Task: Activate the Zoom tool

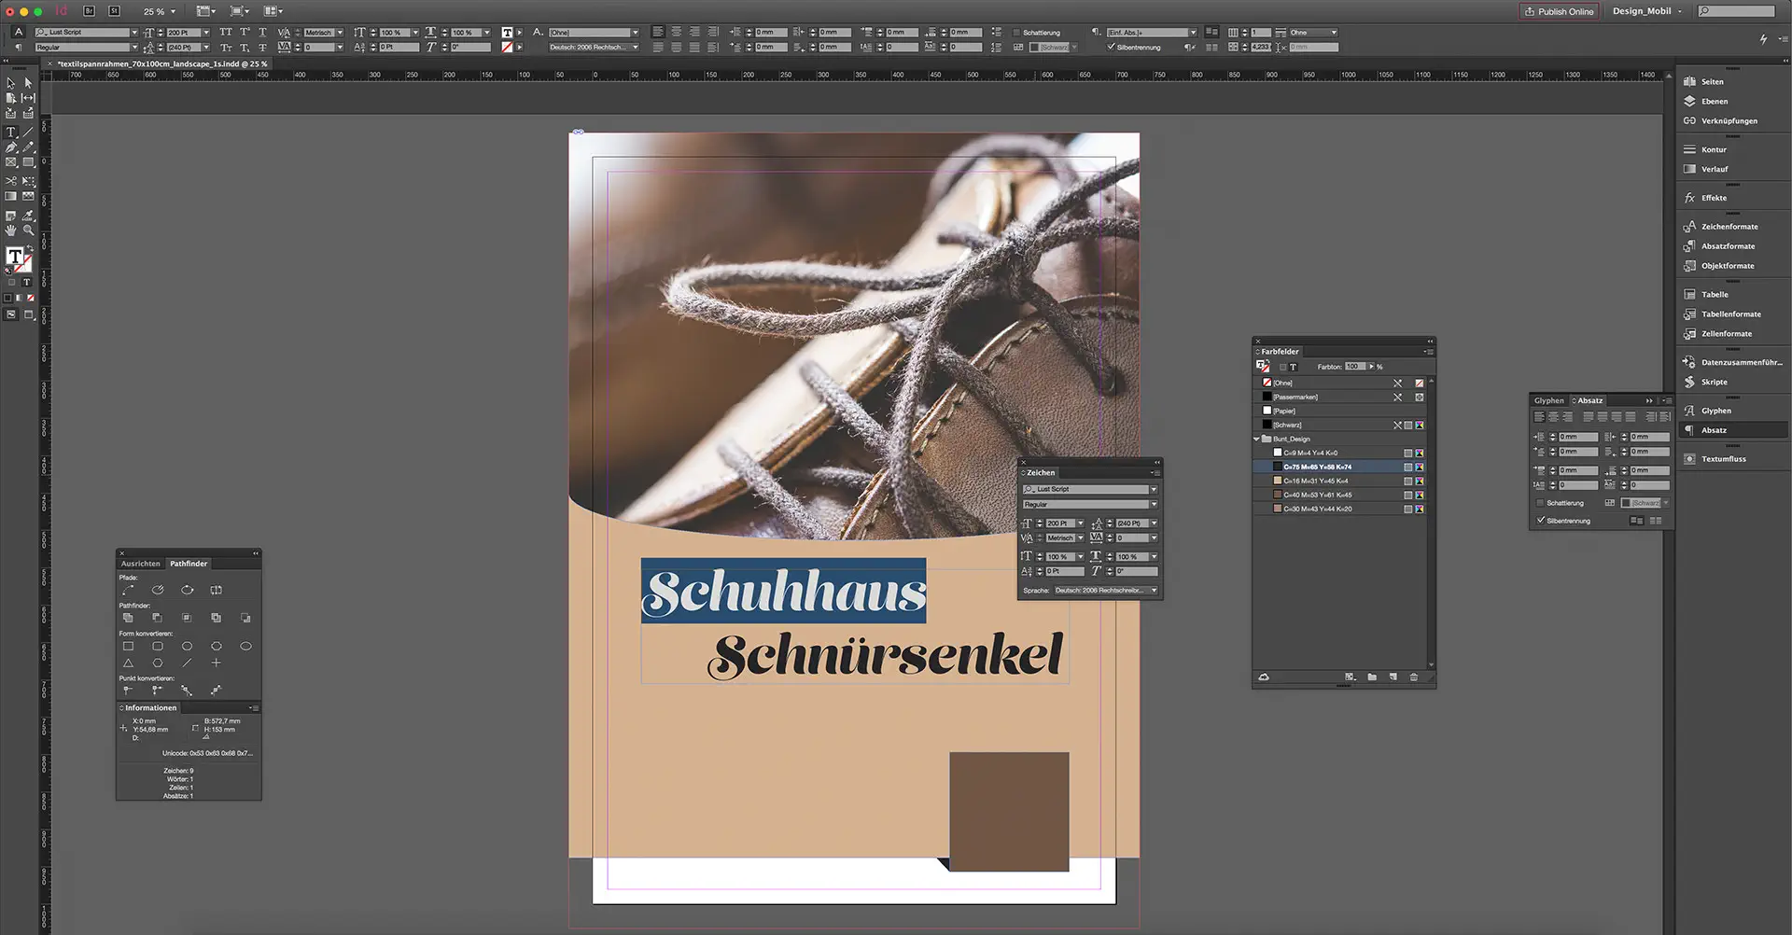Action: point(29,229)
